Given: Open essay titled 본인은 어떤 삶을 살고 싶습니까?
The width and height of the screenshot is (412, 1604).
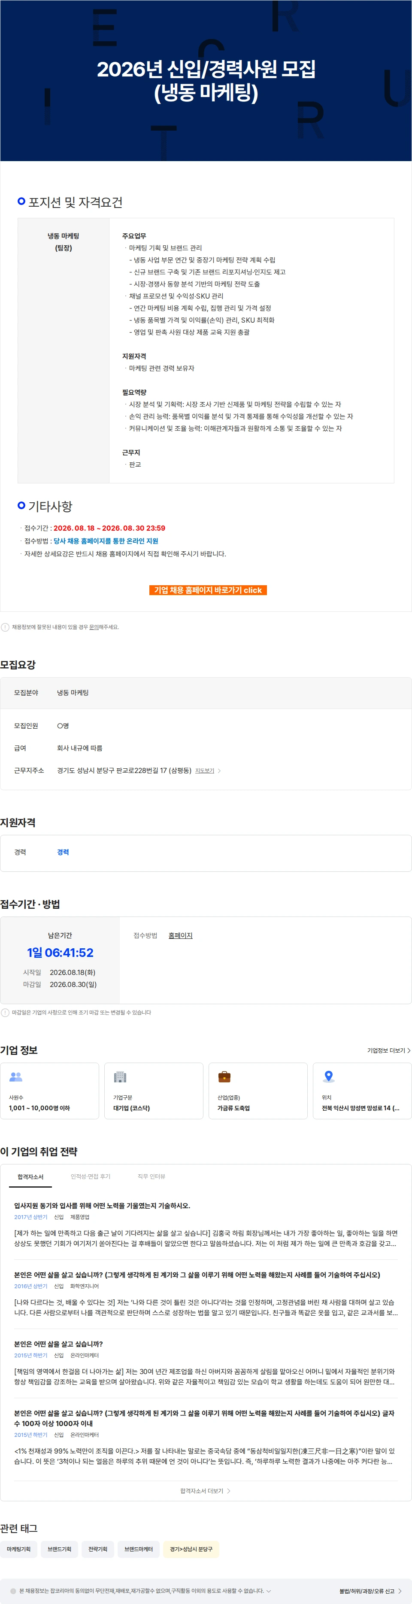Looking at the screenshot, I should (x=58, y=1344).
